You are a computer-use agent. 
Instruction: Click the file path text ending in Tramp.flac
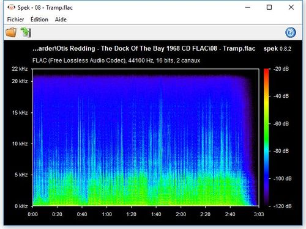point(144,48)
